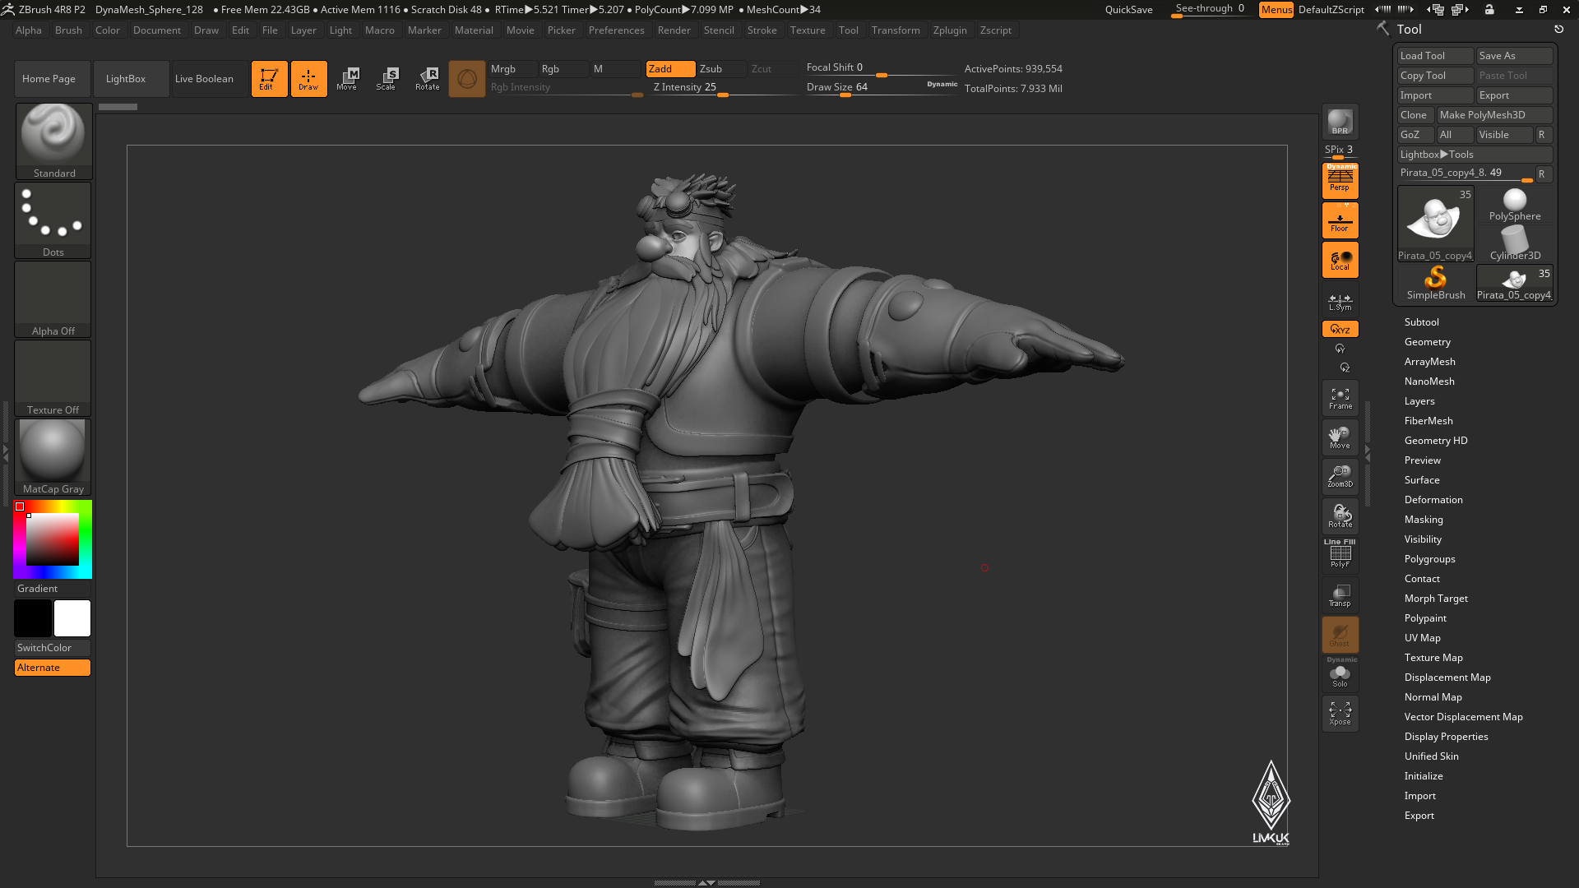Enable Zsub mode
This screenshot has height=888, width=1579.
coord(721,69)
